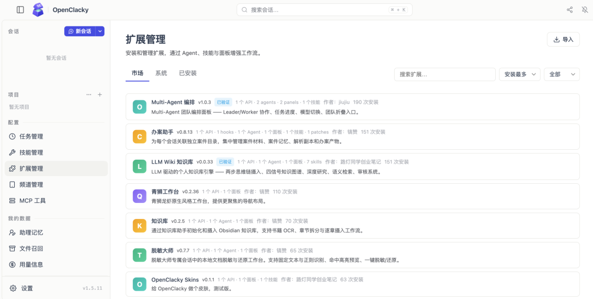Click the LLM Wiki 知识库 title
The image size is (593, 299).
coord(172,162)
